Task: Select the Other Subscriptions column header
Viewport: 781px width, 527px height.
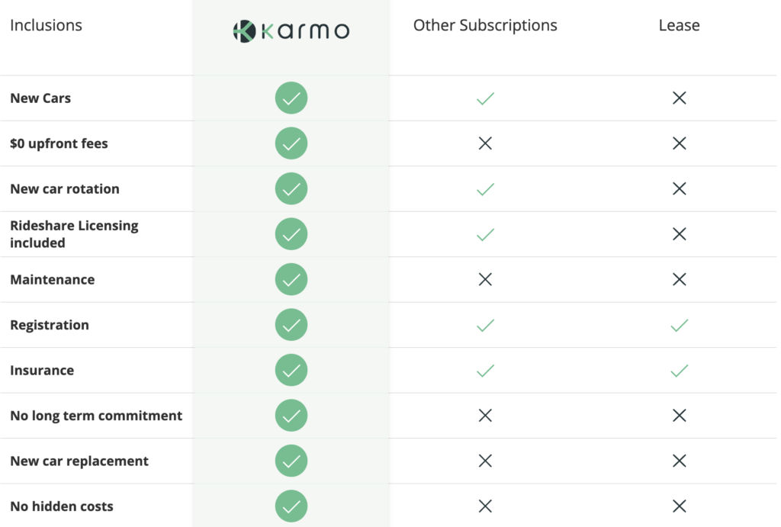Action: click(485, 25)
